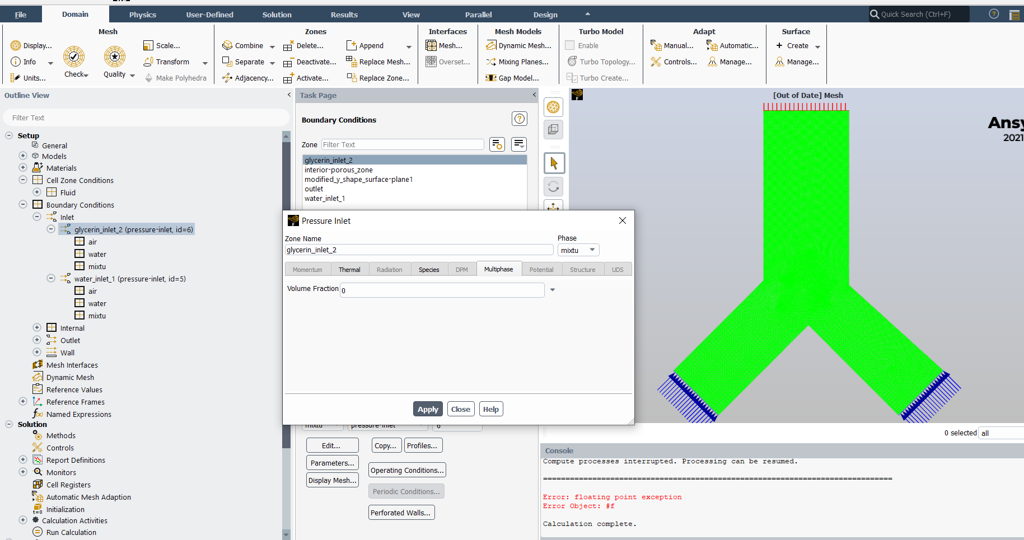Open the mesh Quality tool
Image resolution: width=1024 pixels, height=540 pixels.
pyautogui.click(x=115, y=62)
